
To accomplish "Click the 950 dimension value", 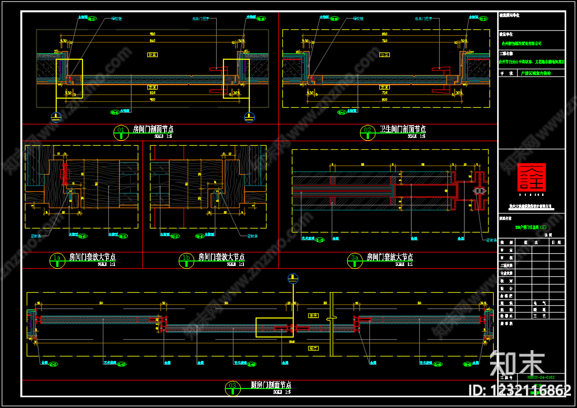I will (153, 33).
